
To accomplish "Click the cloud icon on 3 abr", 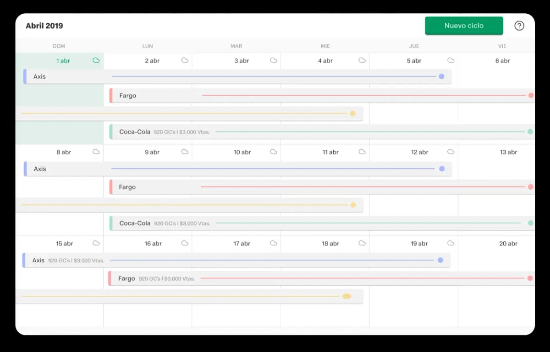I will 273,60.
